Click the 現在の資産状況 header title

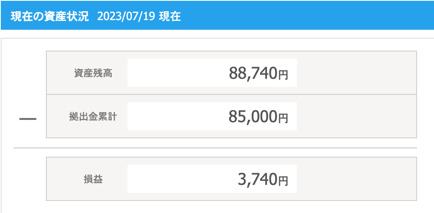(x=50, y=16)
